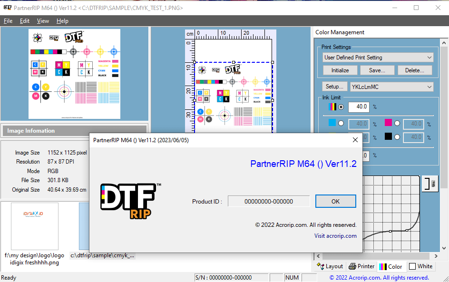Confirm the about dialog with OK
The height and width of the screenshot is (282, 449).
(x=336, y=201)
